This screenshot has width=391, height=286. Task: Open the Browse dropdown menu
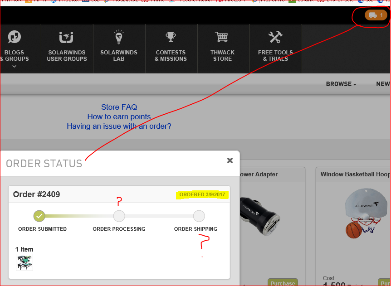click(341, 84)
